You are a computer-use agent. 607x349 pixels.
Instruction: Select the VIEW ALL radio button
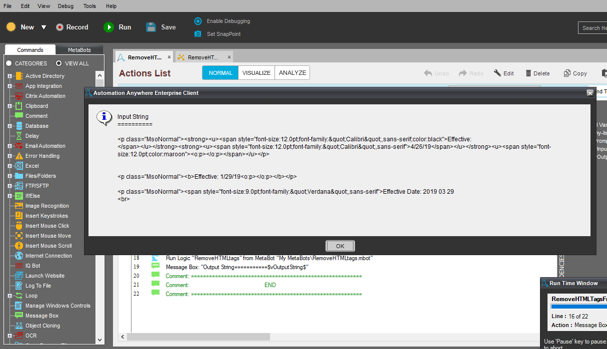click(x=59, y=63)
